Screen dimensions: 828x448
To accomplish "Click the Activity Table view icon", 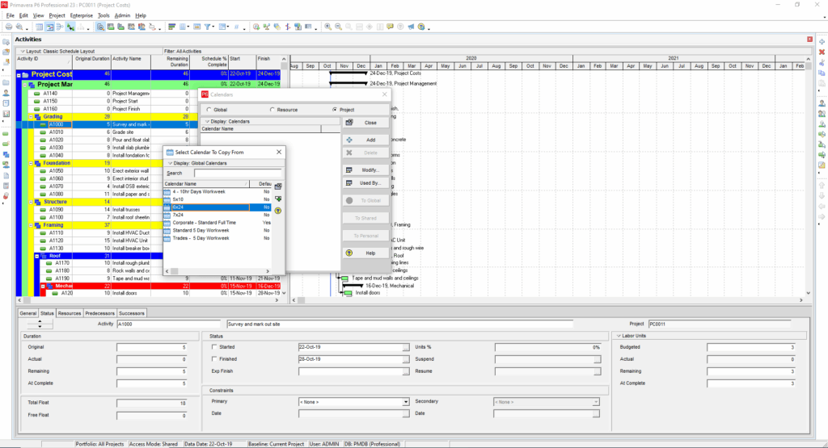I will click(x=39, y=27).
